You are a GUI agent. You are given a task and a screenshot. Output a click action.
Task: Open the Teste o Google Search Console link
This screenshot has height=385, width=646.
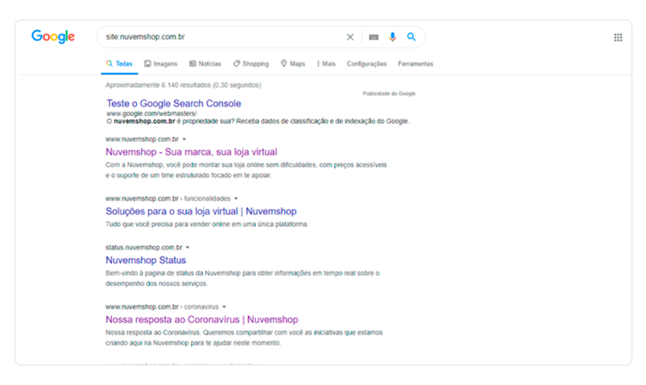coord(174,103)
